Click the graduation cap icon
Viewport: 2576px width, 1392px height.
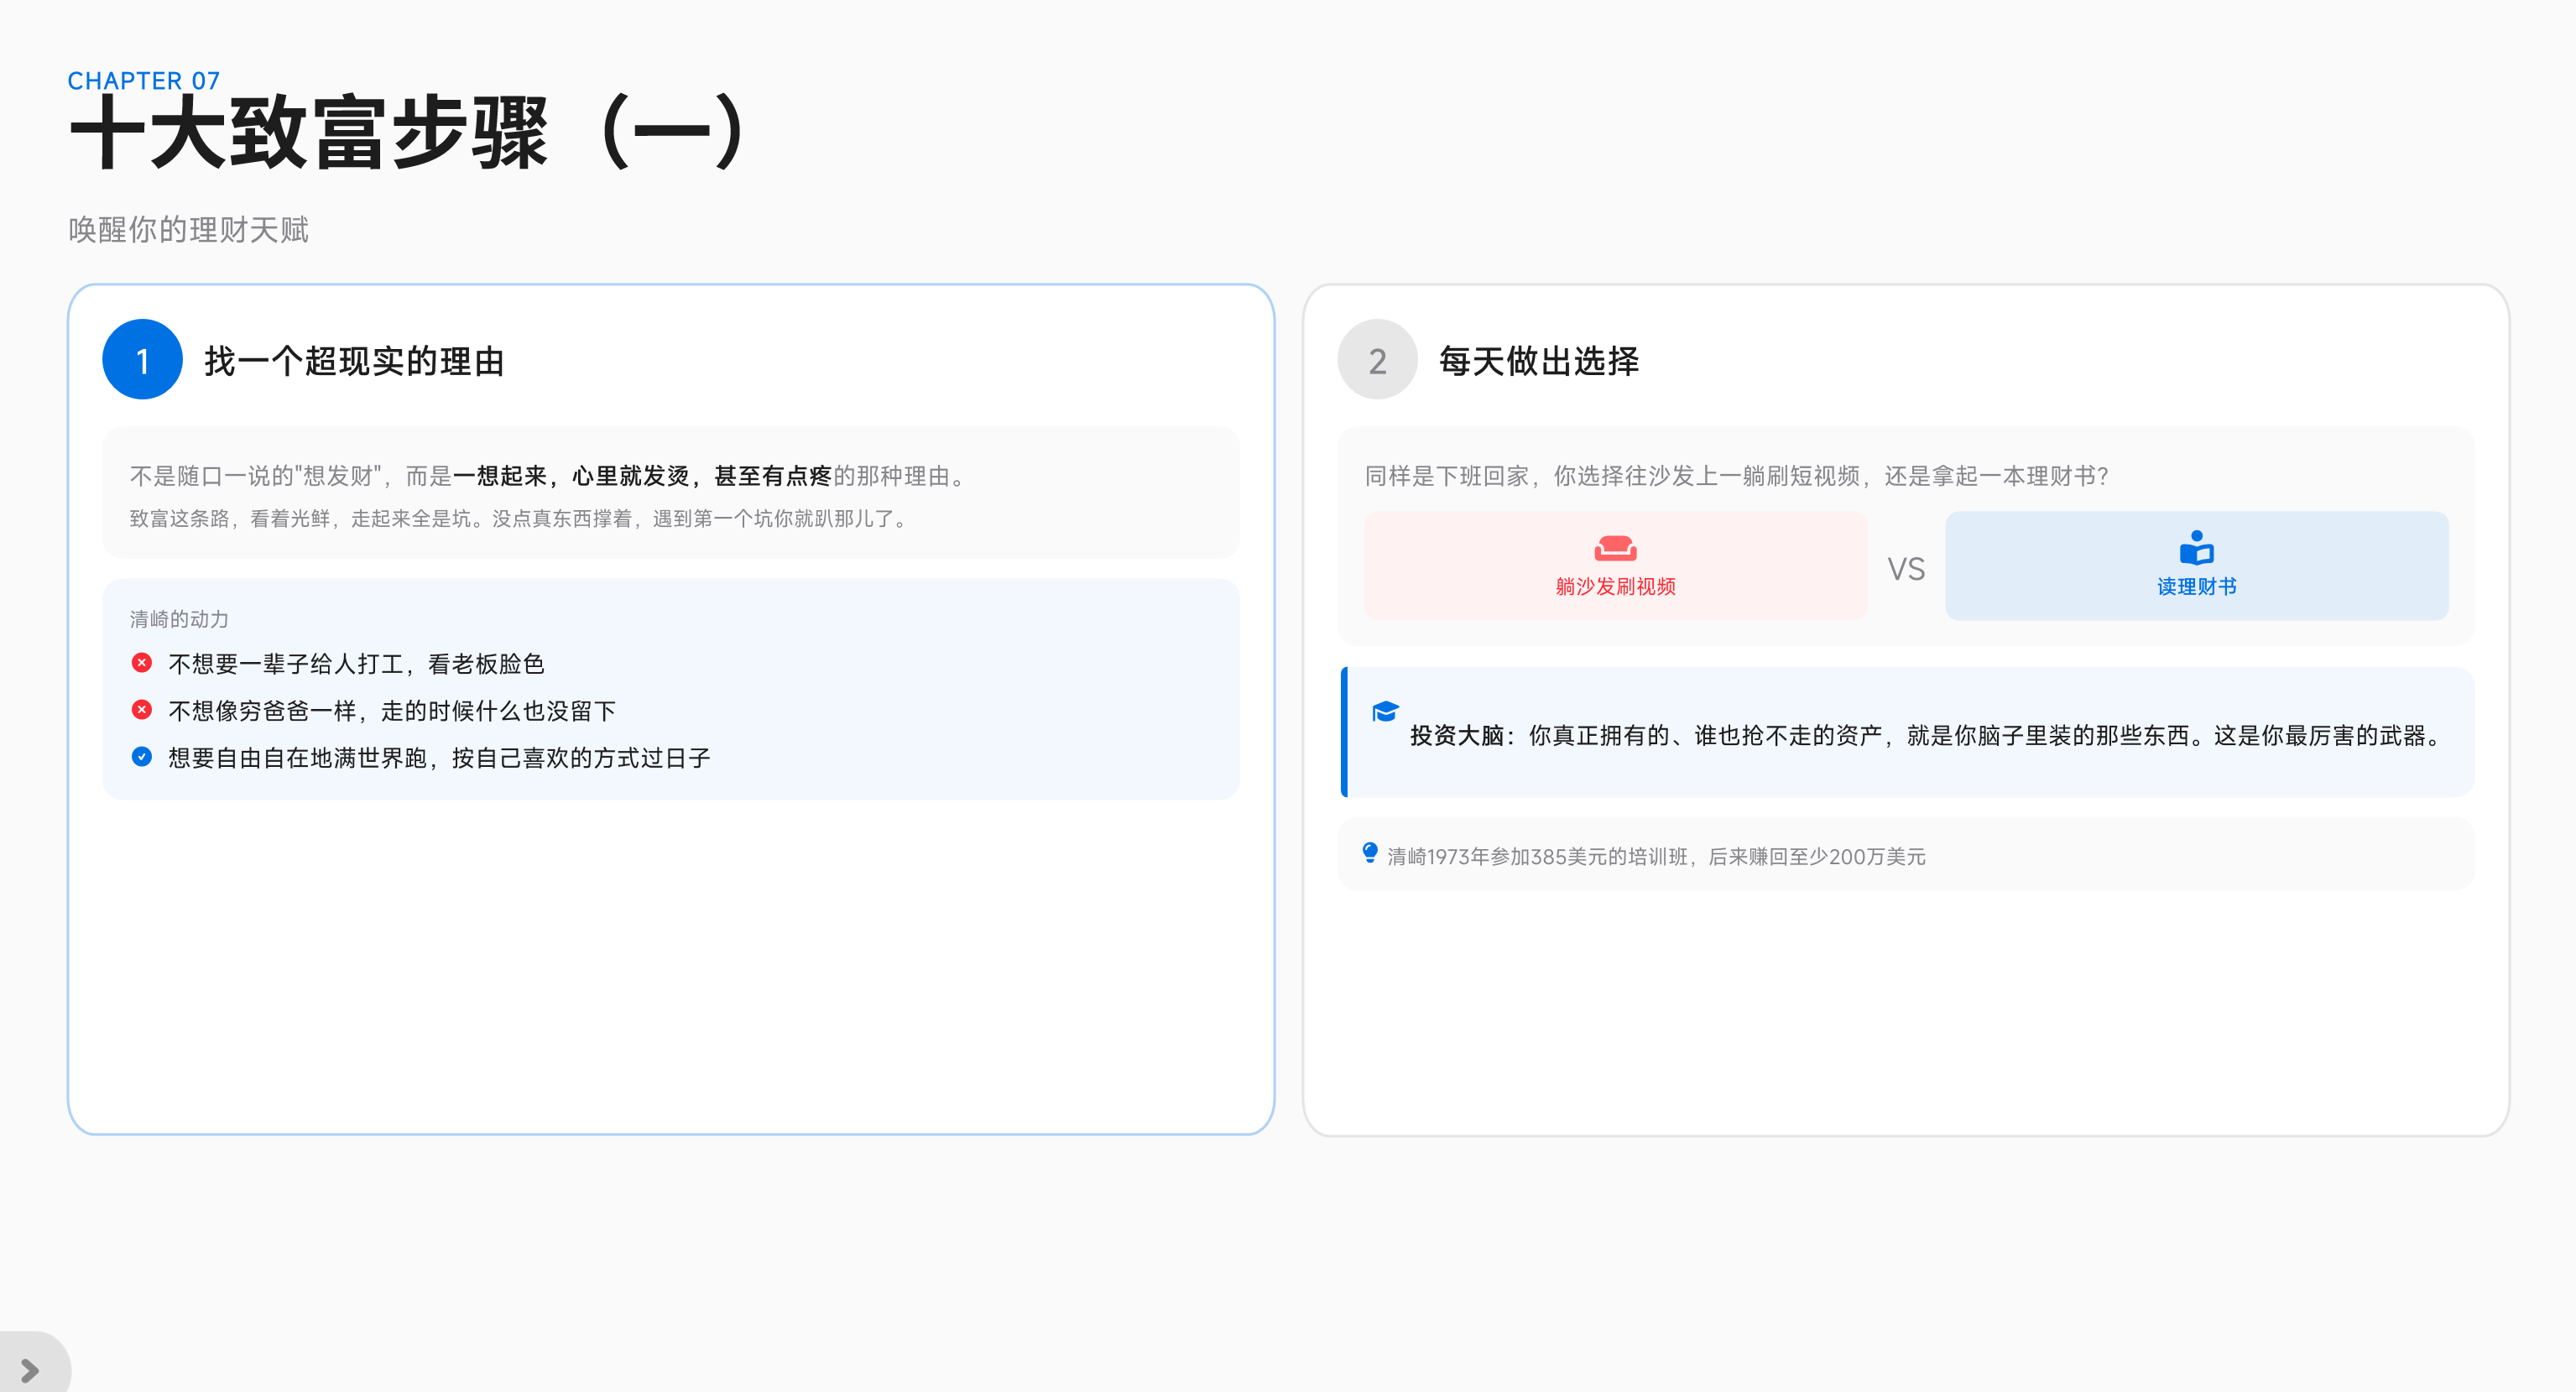tap(1385, 711)
